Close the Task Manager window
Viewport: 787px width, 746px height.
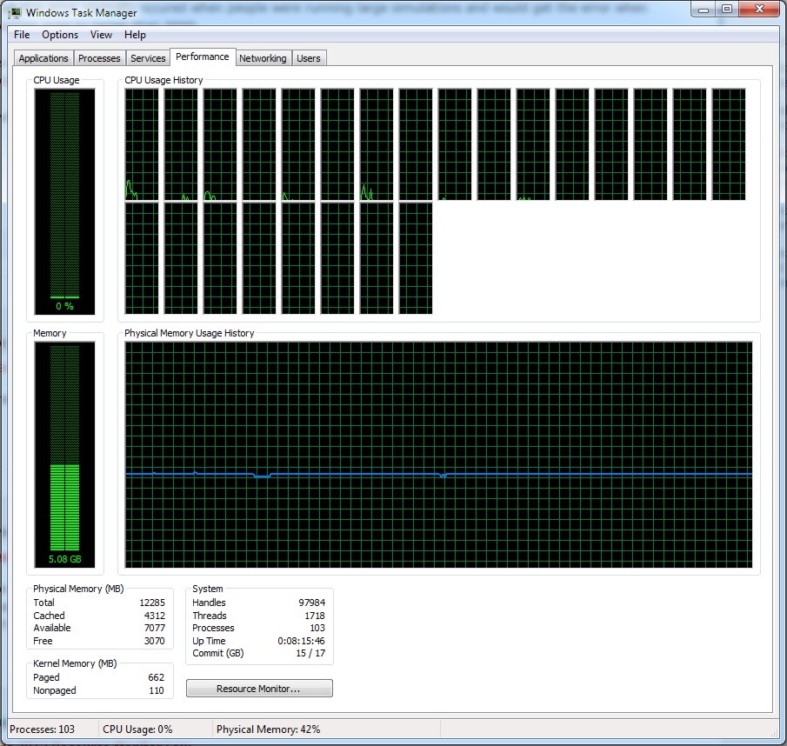pos(759,9)
